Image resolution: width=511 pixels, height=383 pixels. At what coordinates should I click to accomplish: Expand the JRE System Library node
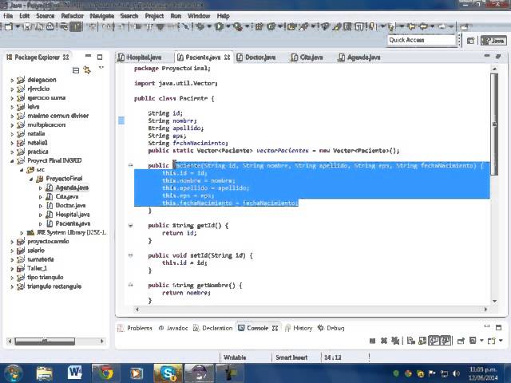(22, 233)
